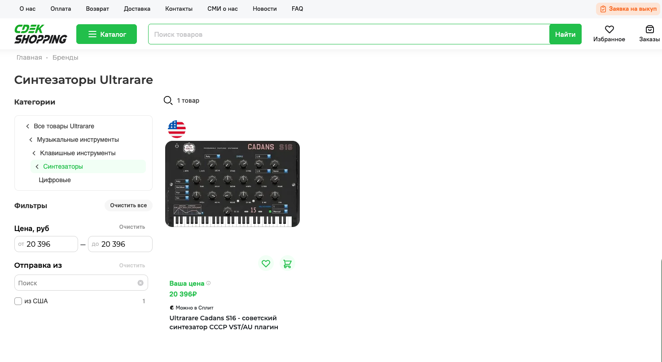Click the magnifier icon beside 1 товар
This screenshot has height=362, width=662.
pyautogui.click(x=168, y=100)
